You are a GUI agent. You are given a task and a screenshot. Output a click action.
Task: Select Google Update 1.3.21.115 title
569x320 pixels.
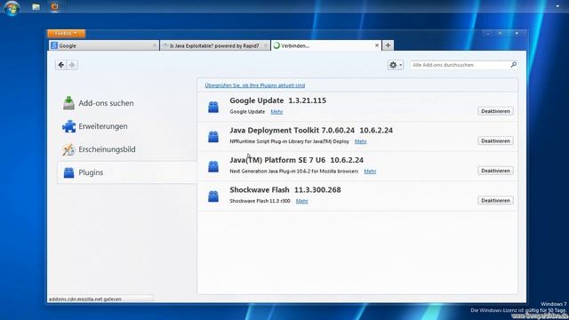[277, 100]
